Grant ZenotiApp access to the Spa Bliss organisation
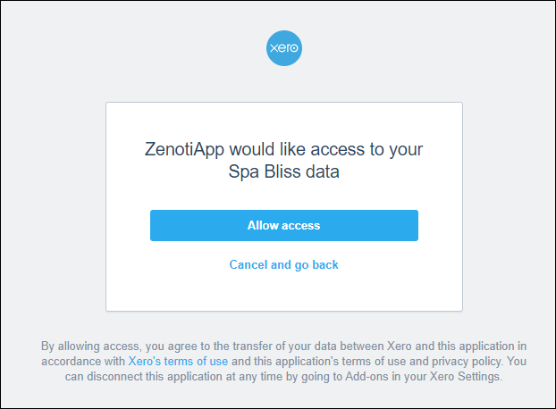The image size is (556, 409). 284,226
